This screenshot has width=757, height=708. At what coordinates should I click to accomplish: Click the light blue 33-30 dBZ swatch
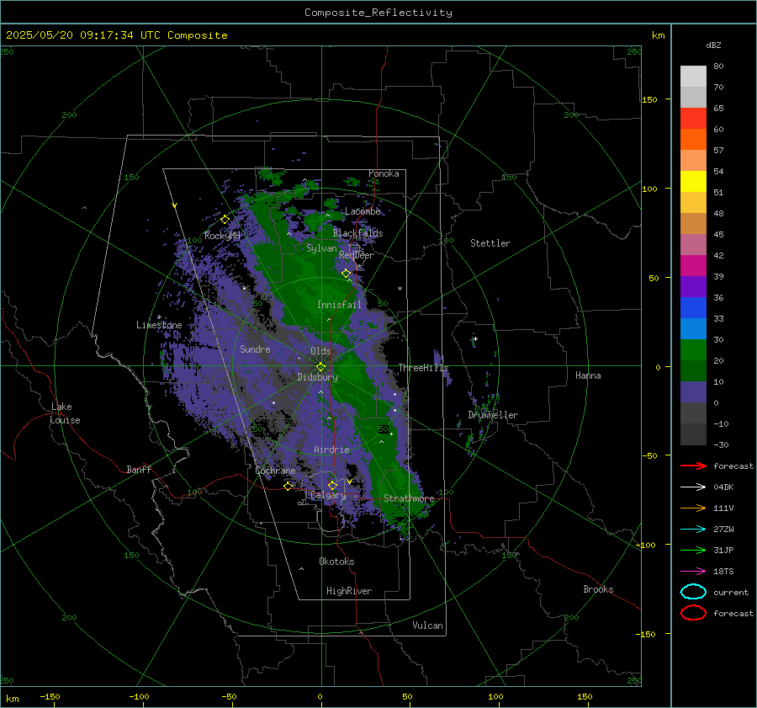[x=693, y=329]
